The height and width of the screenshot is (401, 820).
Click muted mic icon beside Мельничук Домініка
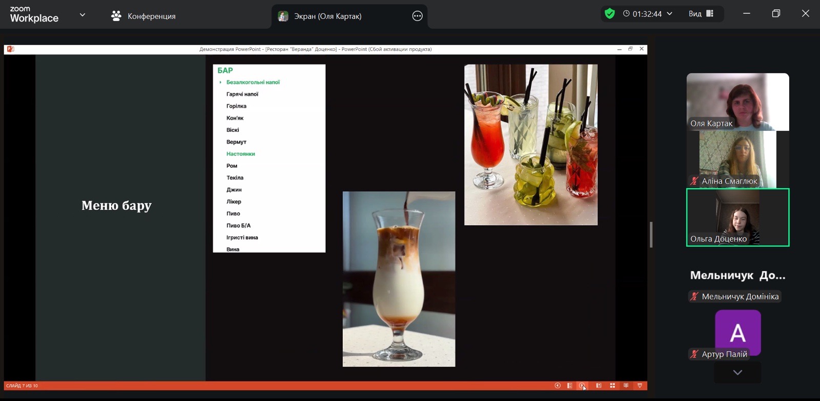pos(694,296)
